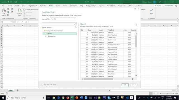The image size is (179, 100).
Task: Open the Developer ribbon tab
Action: pos(73,6)
